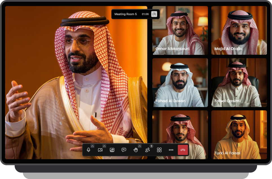Change the grid layout view
Screen dimensions: 272x179
pyautogui.click(x=159, y=150)
